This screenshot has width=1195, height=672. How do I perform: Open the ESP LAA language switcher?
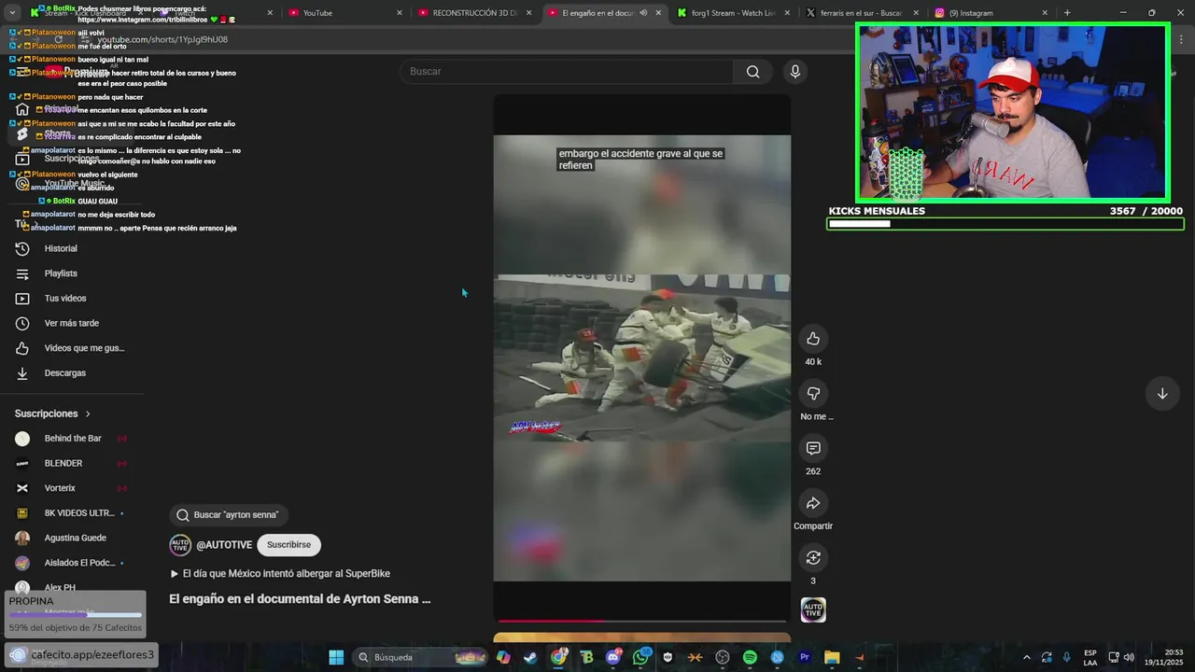point(1090,657)
